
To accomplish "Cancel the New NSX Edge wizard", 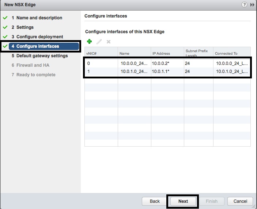I will coord(240,201).
